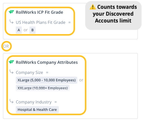This screenshot has width=142, height=121.
Task: Click the equals operator after Company Industry
Action: point(55,102)
